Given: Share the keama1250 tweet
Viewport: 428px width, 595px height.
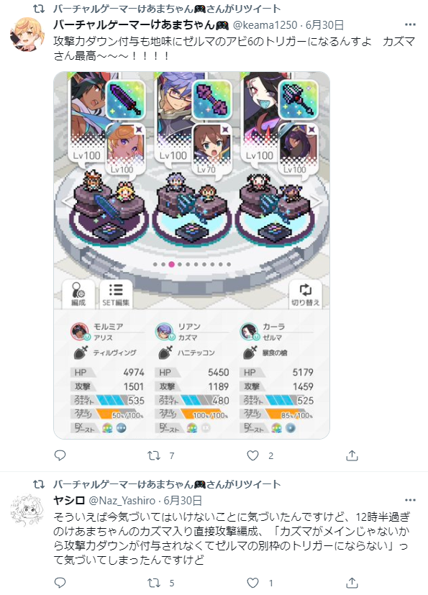Looking at the screenshot, I should (x=352, y=455).
